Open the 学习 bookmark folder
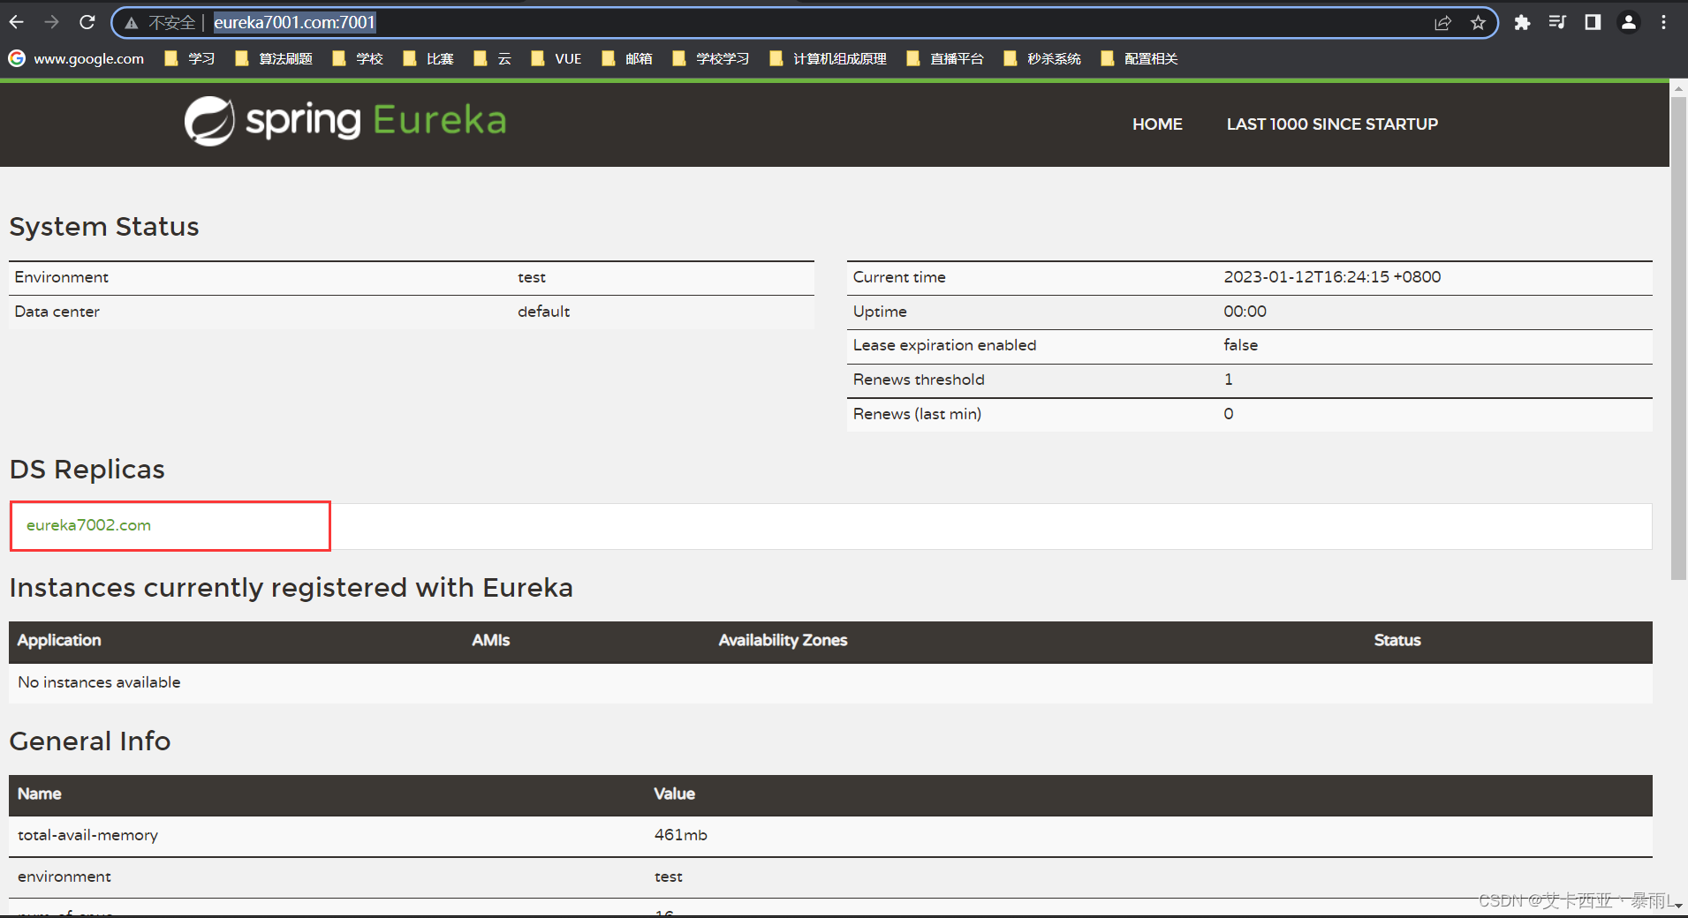The width and height of the screenshot is (1688, 918). click(190, 58)
